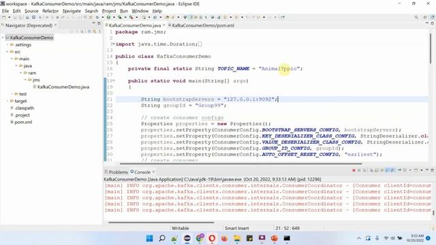Open File Explorer from taskbar
The width and height of the screenshot is (436, 245).
point(237,238)
